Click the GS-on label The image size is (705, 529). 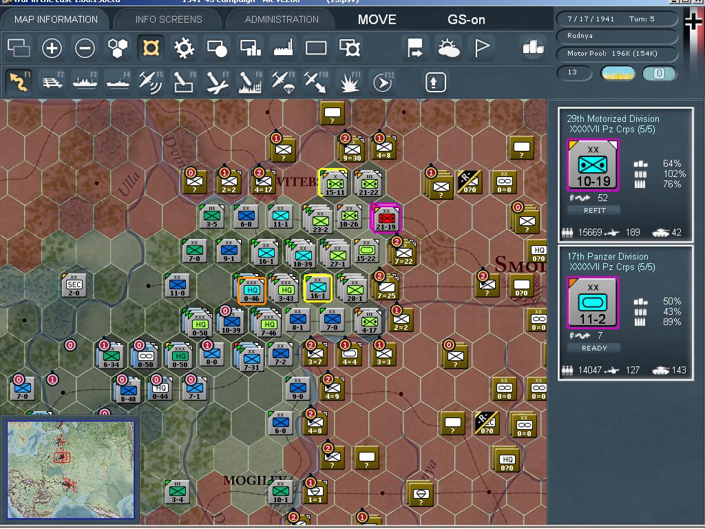click(x=466, y=19)
